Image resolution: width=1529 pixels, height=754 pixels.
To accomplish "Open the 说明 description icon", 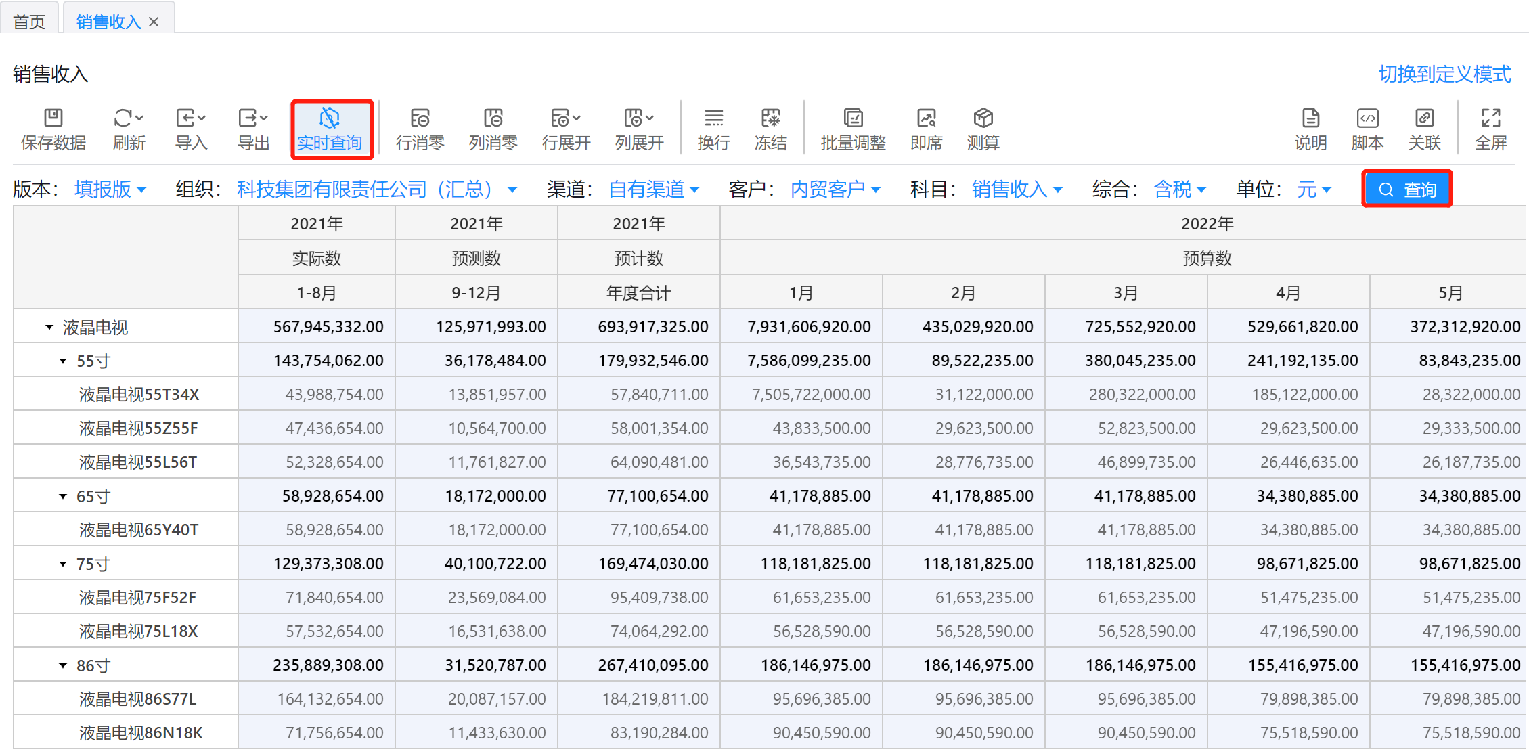I will pos(1310,119).
